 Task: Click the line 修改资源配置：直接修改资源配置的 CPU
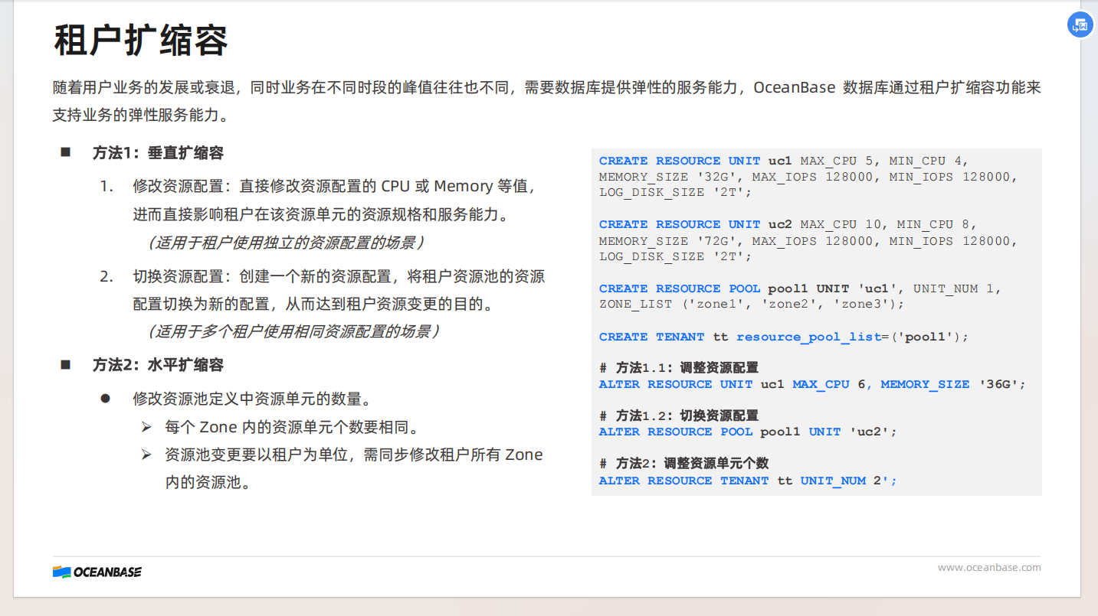coord(333,186)
